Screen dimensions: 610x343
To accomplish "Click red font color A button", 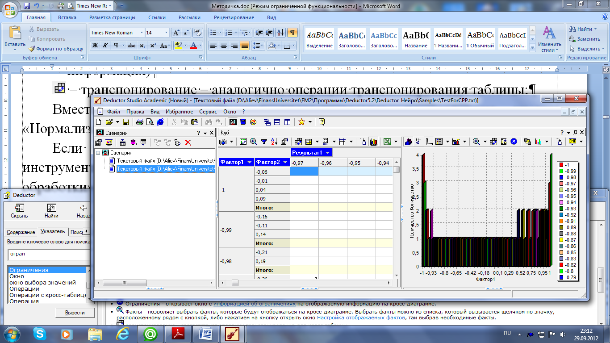I will (x=193, y=46).
